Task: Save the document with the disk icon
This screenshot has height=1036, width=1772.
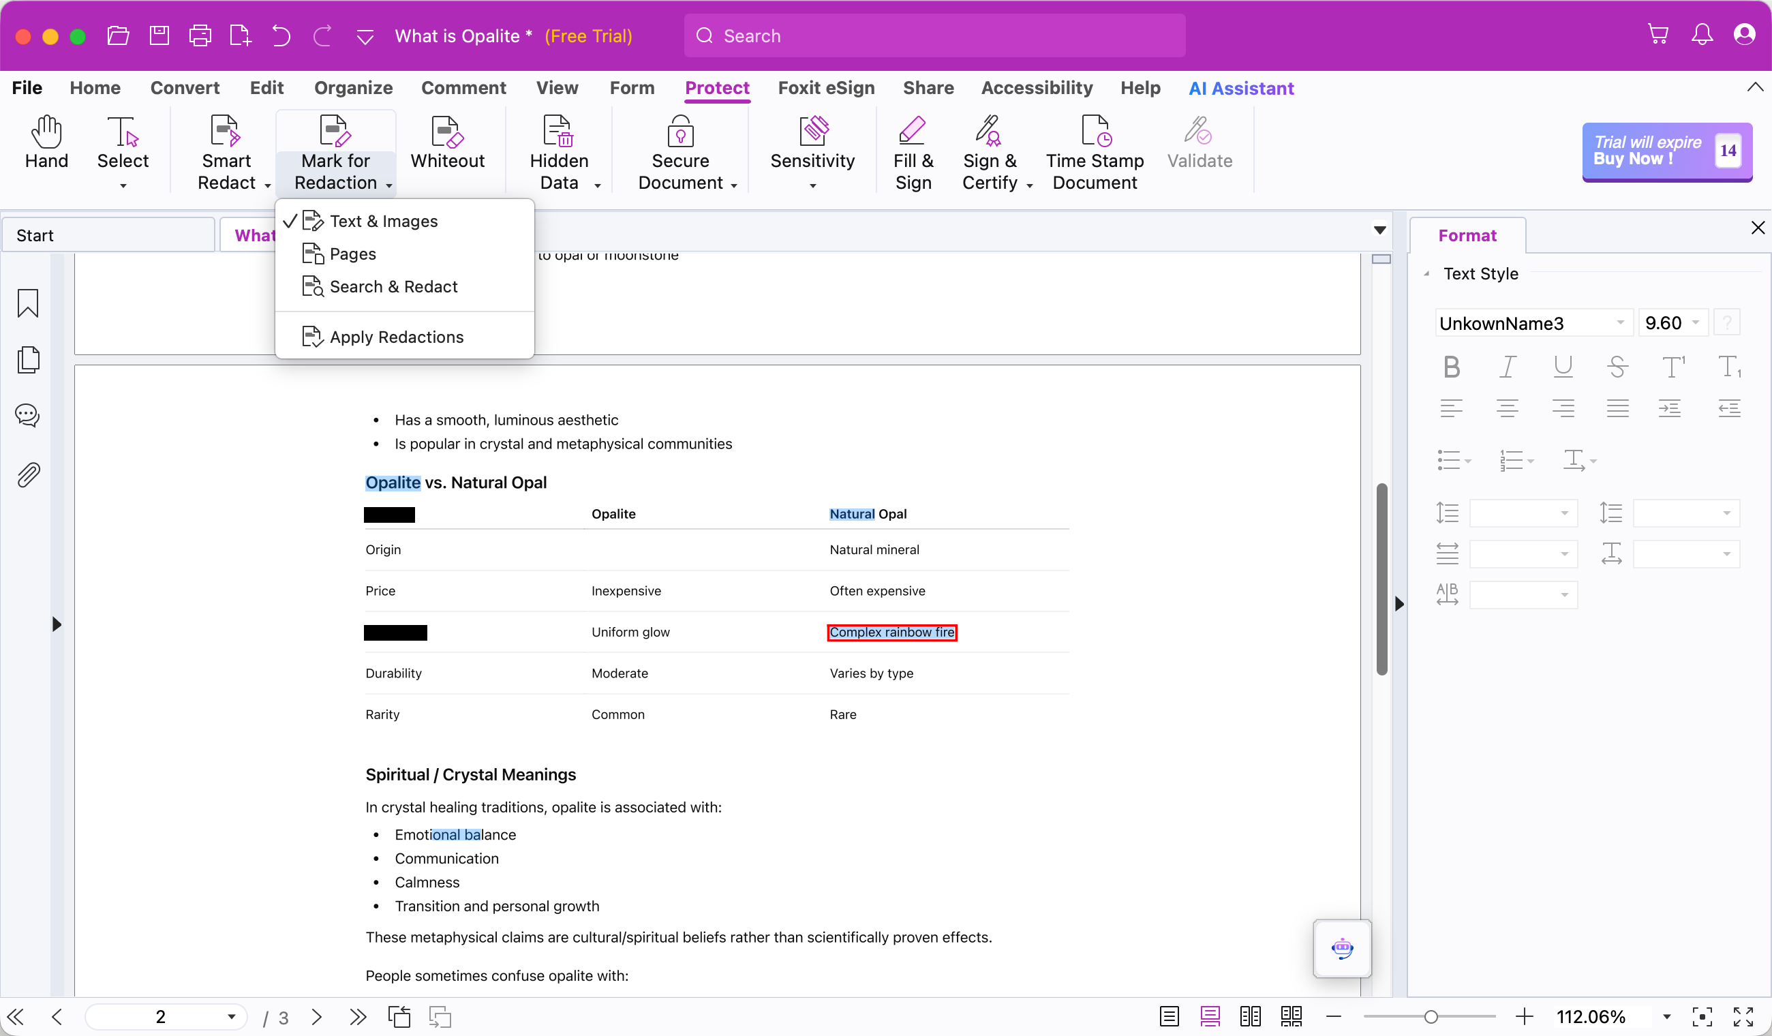Action: 159,35
